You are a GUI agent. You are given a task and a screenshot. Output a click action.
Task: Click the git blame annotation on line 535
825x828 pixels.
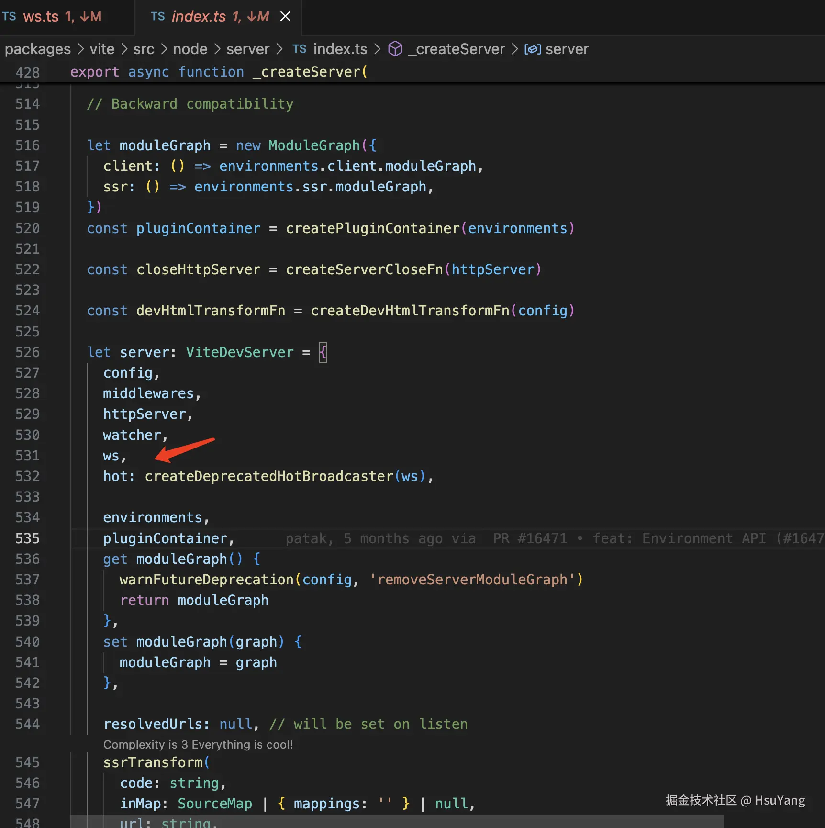click(x=555, y=538)
